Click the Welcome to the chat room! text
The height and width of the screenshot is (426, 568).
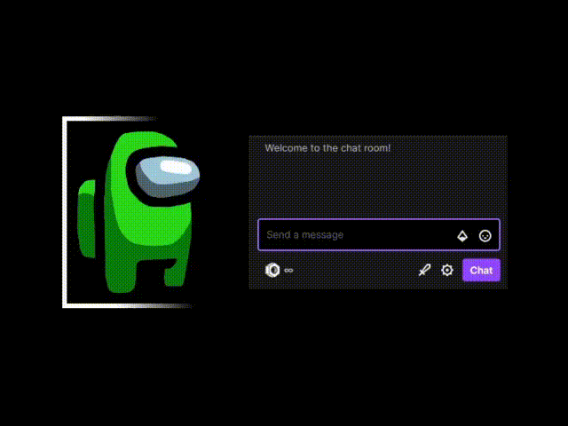pyautogui.click(x=327, y=148)
